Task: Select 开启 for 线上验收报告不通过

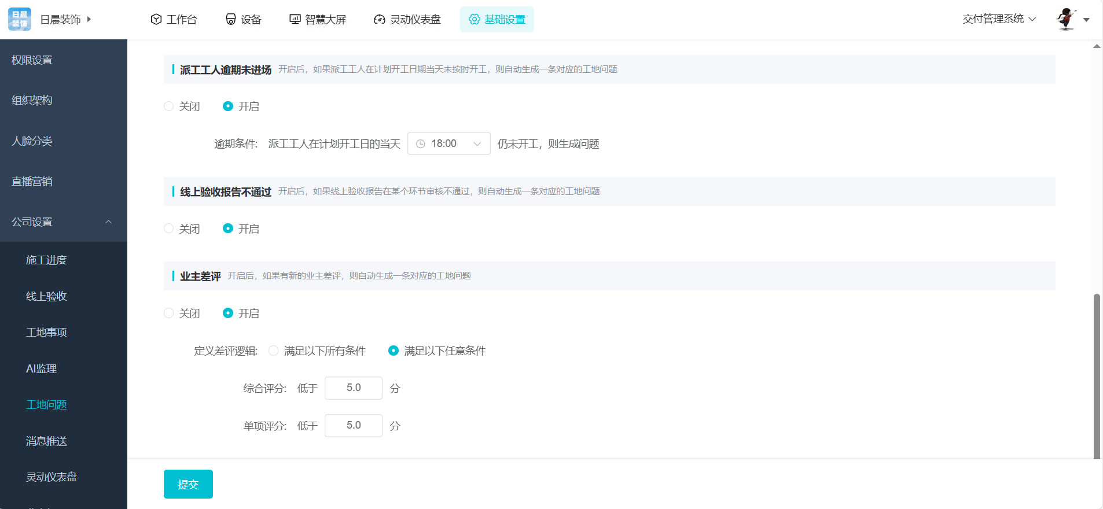Action: pyautogui.click(x=241, y=229)
